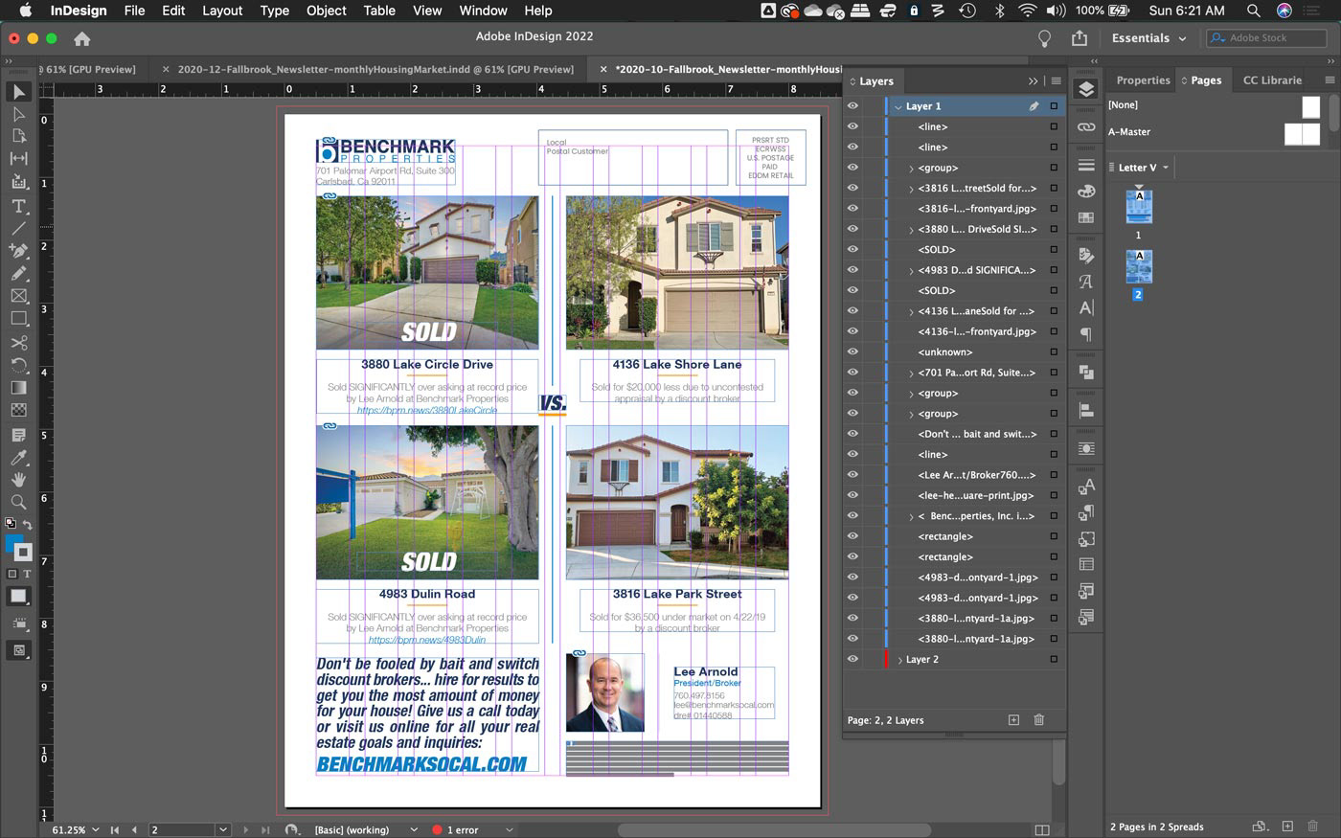Toggle visibility of <3816-l...-frontyard.jpg>
The width and height of the screenshot is (1341, 838).
(852, 208)
